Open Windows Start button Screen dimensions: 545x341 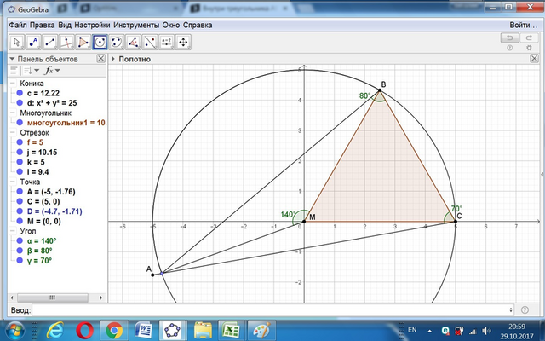[15, 330]
